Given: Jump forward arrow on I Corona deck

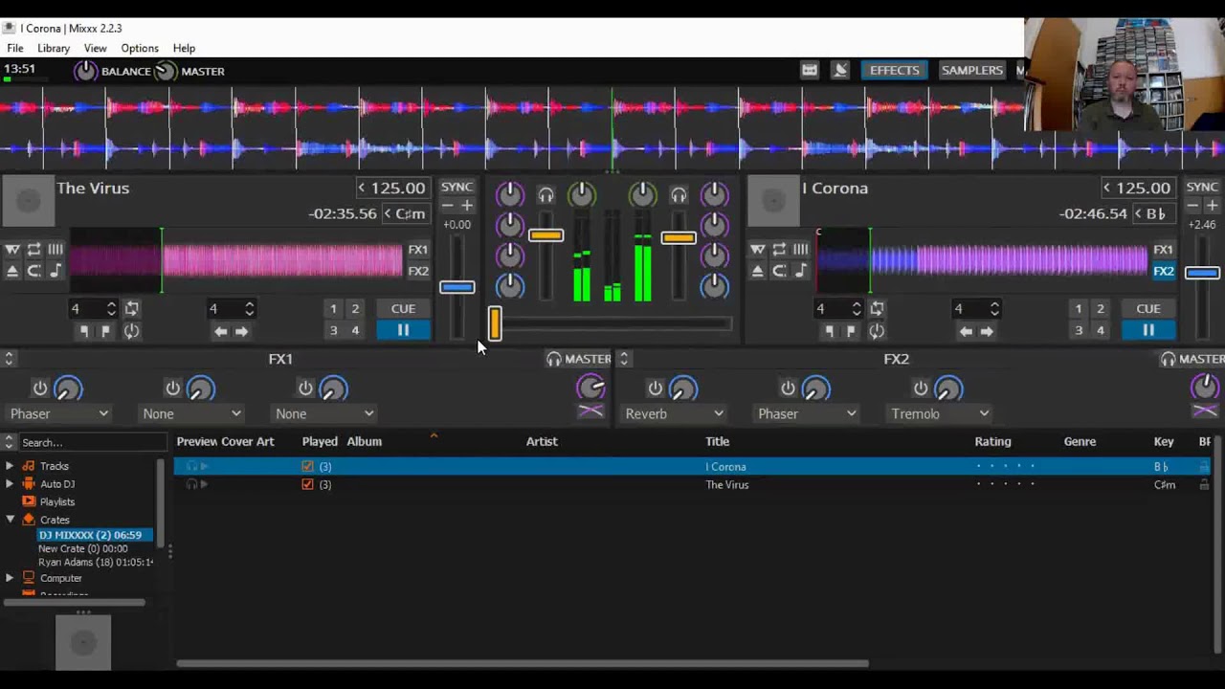Looking at the screenshot, I should point(987,331).
